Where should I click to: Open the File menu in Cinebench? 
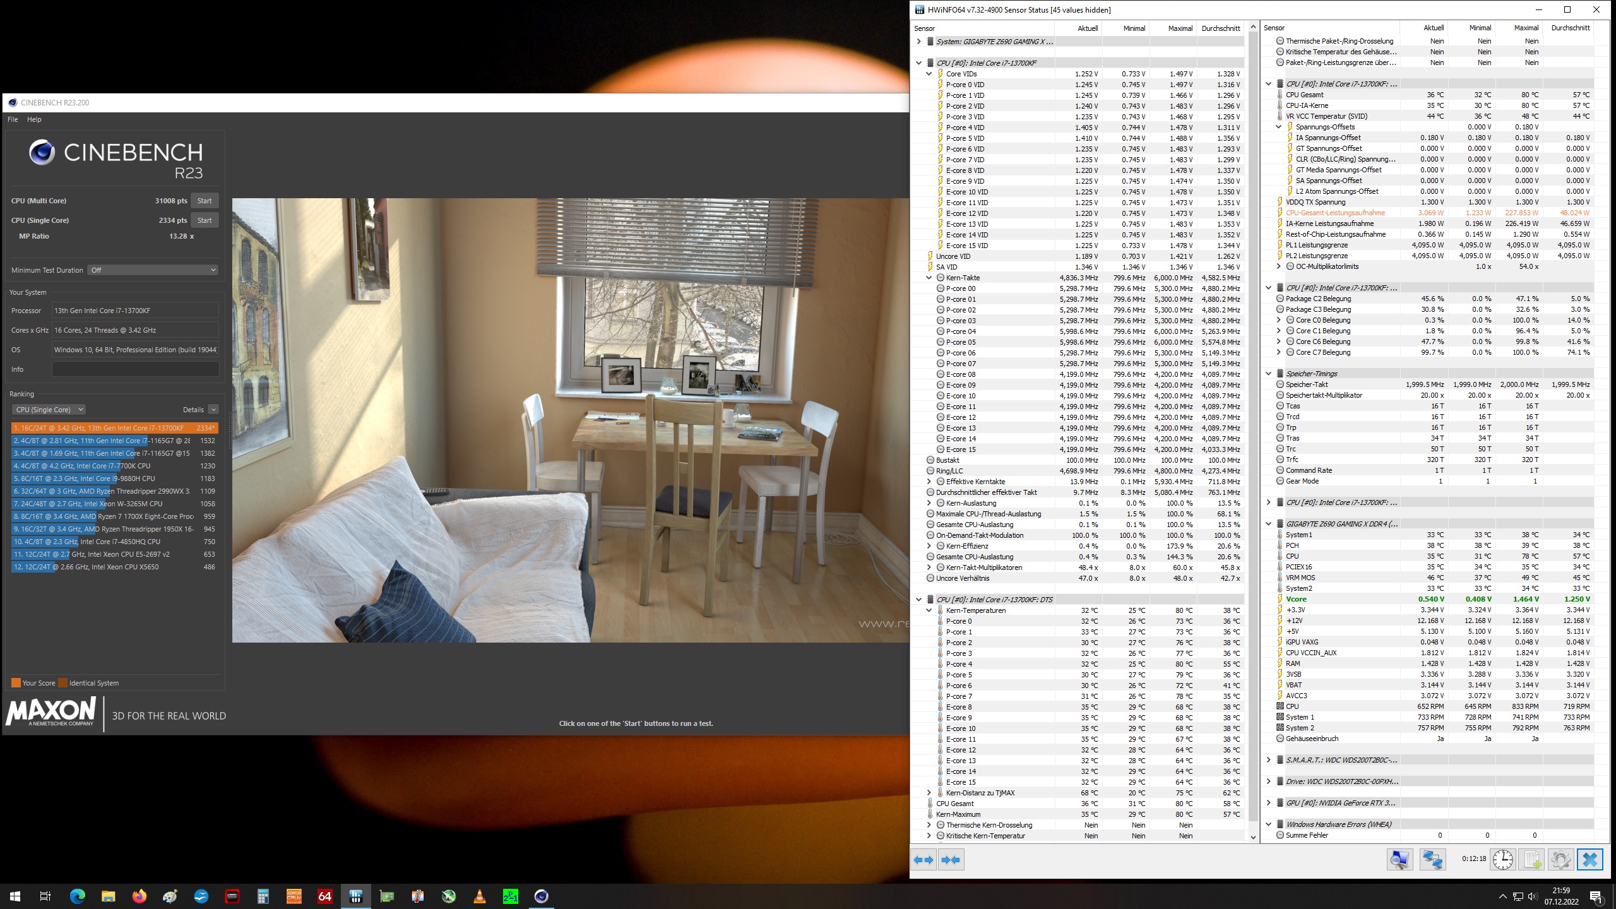tap(11, 119)
